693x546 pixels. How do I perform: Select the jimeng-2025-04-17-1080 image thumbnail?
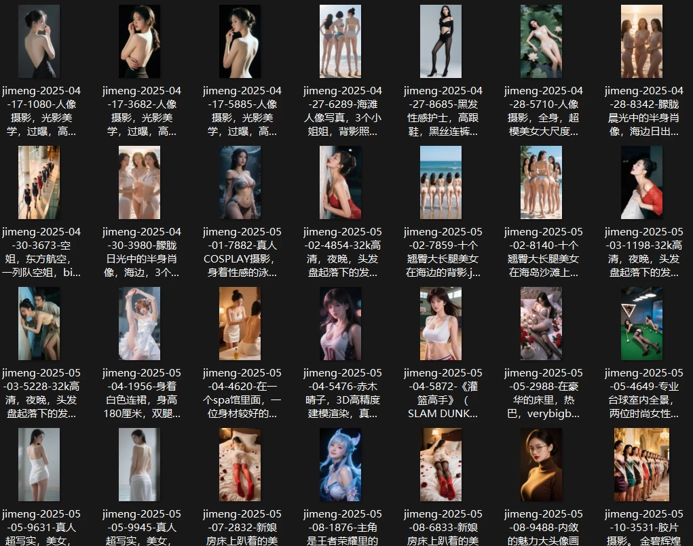pos(39,41)
